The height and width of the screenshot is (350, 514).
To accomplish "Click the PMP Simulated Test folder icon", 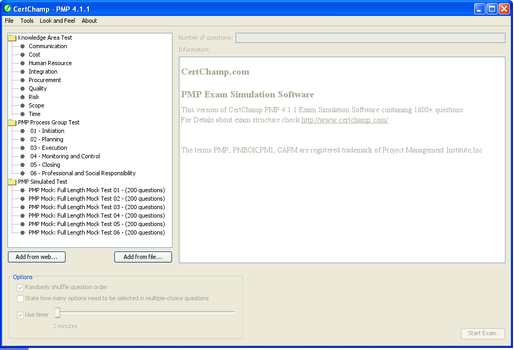I will point(12,182).
